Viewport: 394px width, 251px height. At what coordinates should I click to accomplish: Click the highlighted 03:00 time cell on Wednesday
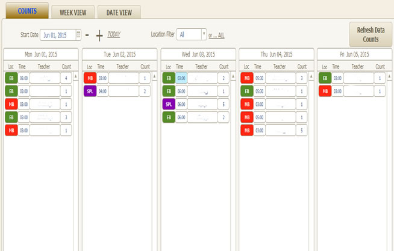pyautogui.click(x=181, y=78)
